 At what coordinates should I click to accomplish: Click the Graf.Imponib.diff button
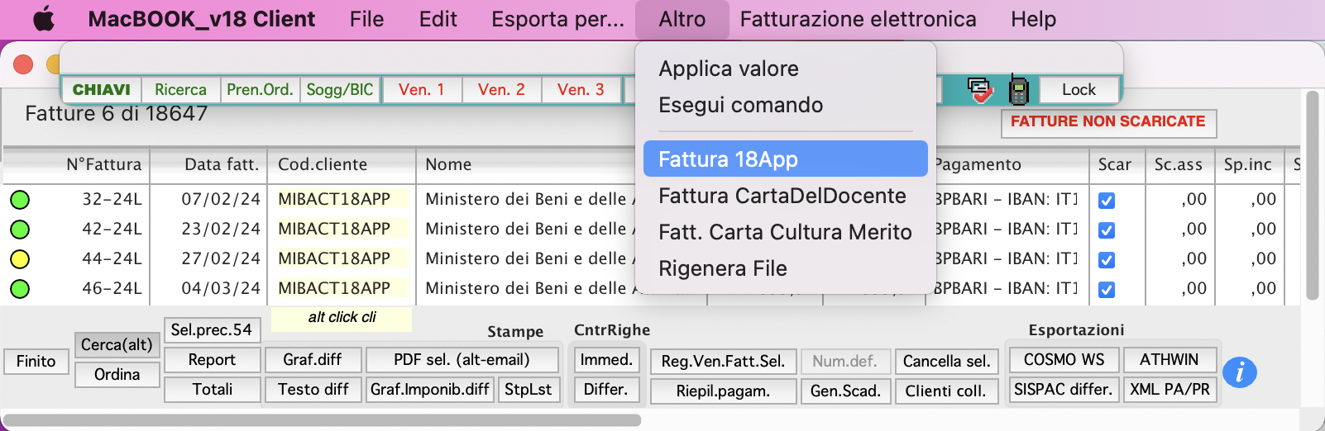coord(430,389)
